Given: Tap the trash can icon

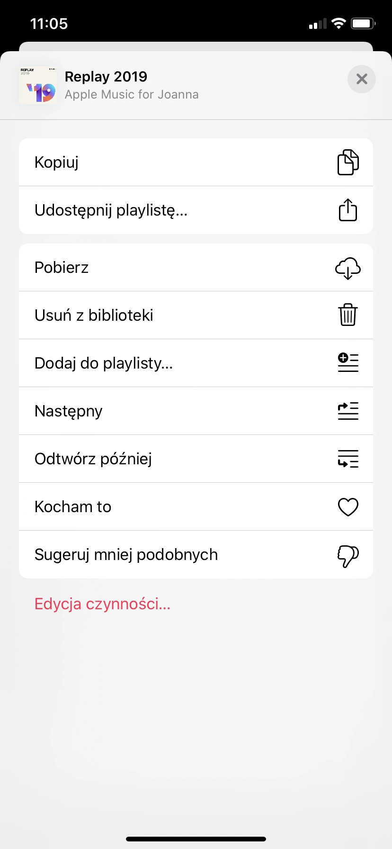Looking at the screenshot, I should click(348, 315).
